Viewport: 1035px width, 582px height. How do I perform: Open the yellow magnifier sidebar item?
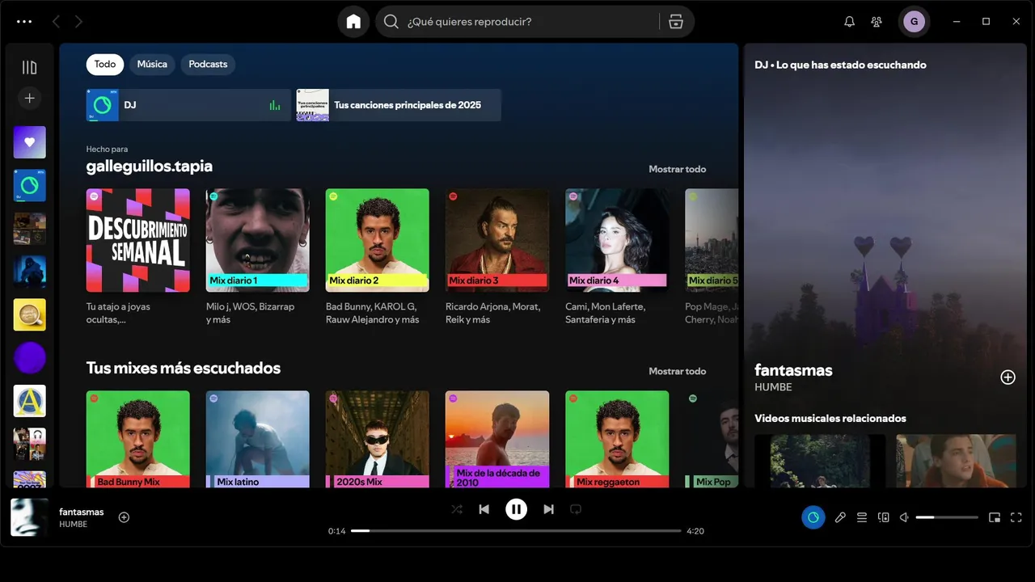29,314
